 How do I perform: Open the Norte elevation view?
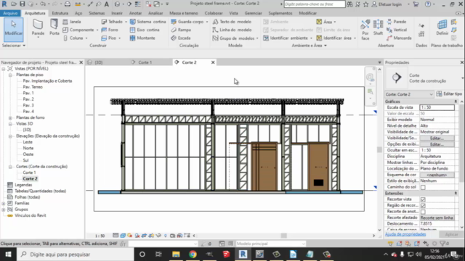click(28, 148)
